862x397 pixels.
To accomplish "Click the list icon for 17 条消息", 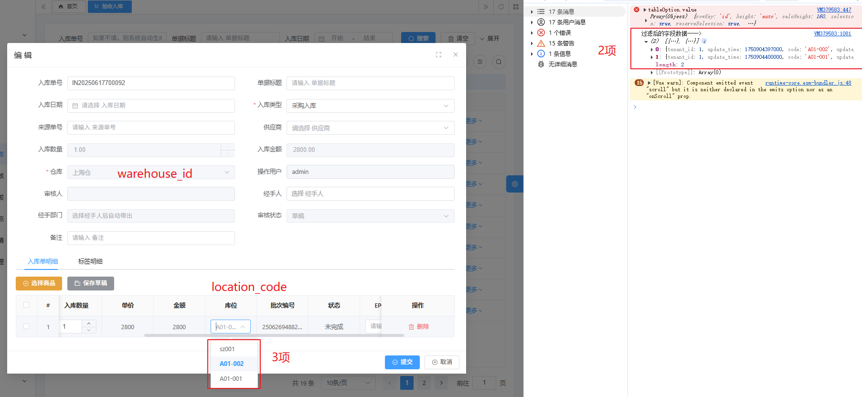I will tap(541, 11).
